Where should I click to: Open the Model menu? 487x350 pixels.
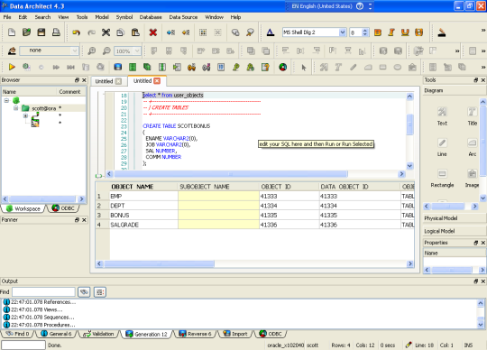tap(102, 17)
